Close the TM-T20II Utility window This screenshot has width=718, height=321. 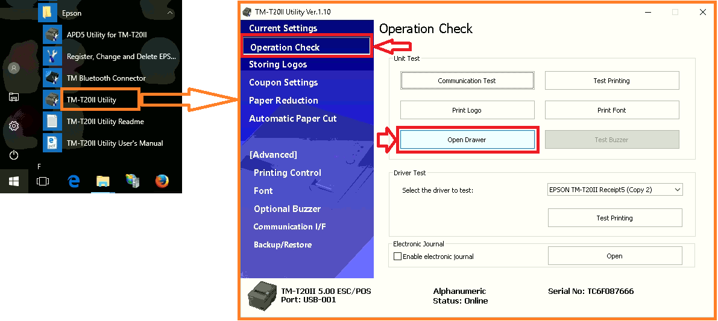point(703,12)
